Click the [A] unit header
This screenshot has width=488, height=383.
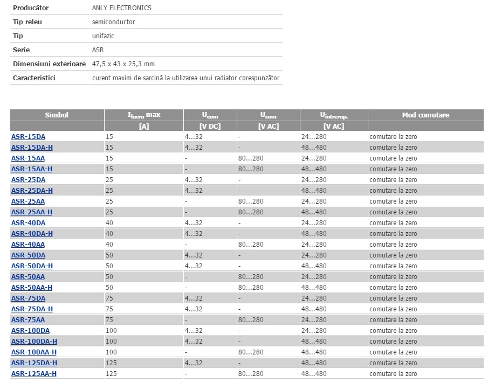pos(144,126)
